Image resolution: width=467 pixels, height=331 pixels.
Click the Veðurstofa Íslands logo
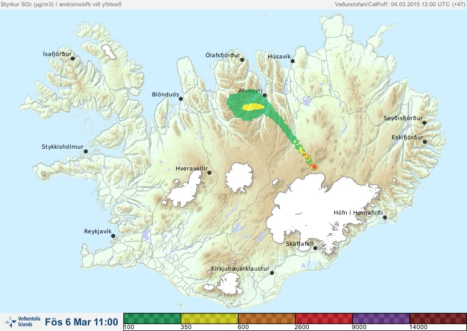(22, 322)
